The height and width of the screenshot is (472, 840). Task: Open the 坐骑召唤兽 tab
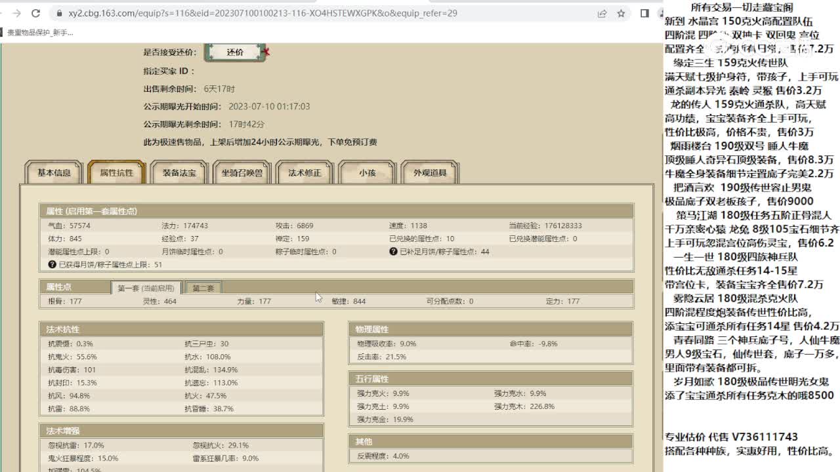click(x=241, y=173)
